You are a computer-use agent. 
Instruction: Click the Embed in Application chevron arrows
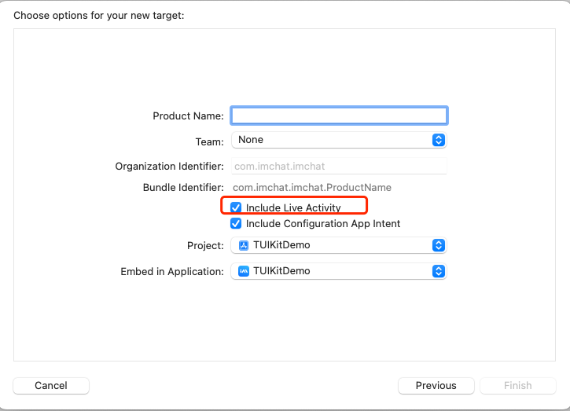439,271
